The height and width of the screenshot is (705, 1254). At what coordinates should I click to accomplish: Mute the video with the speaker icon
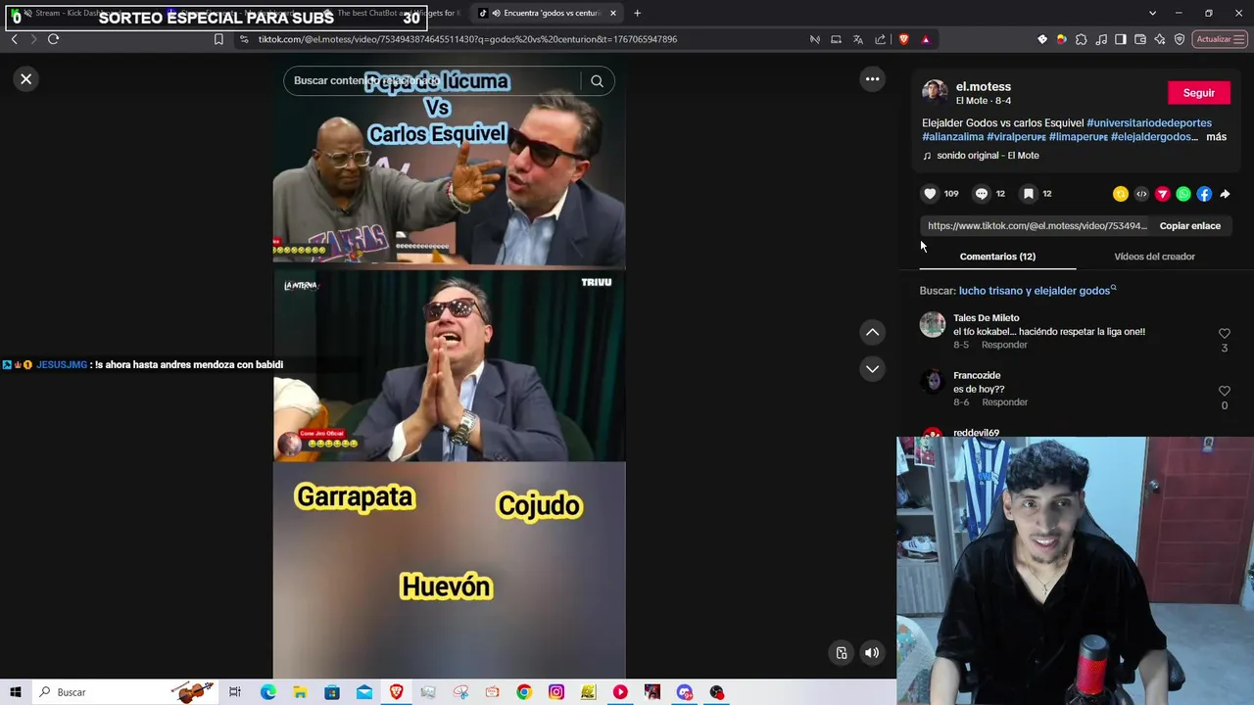(872, 653)
